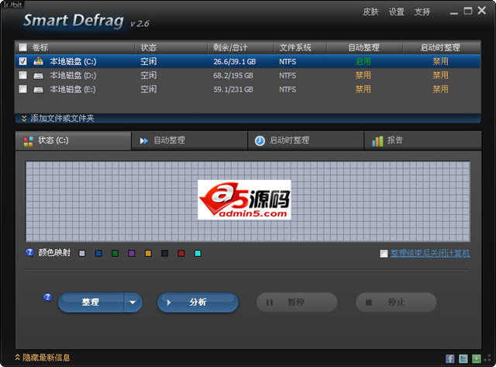
Task: Open the 皮肤 menu
Action: pyautogui.click(x=370, y=12)
